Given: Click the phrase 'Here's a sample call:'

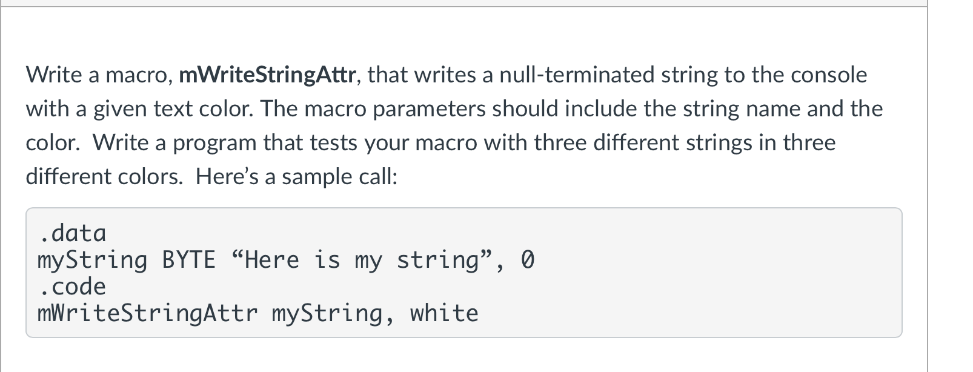Looking at the screenshot, I should coord(296,177).
